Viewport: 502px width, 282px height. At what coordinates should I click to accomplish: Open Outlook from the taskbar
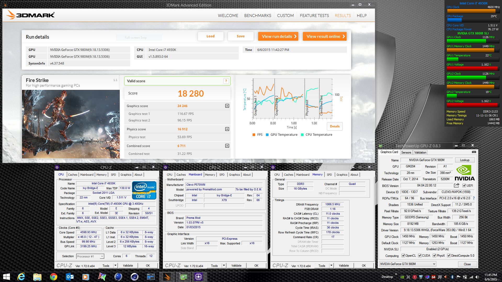pos(70,277)
